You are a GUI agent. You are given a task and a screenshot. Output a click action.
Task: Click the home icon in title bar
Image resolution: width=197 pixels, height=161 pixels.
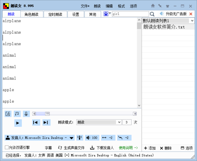[153, 6]
